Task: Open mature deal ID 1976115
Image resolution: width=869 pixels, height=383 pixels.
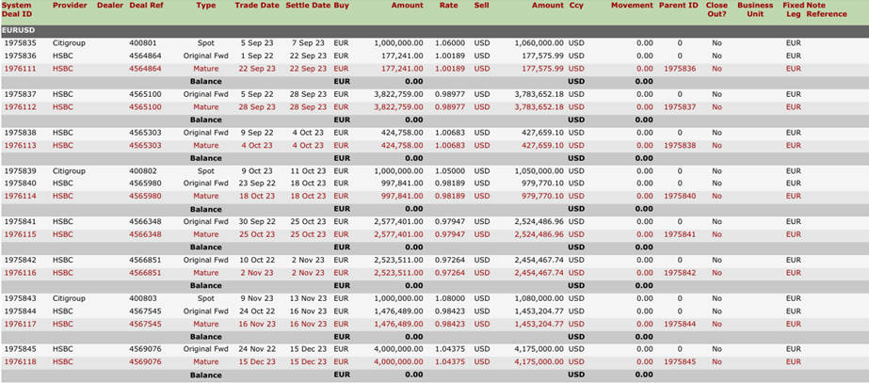Action: coord(21,234)
